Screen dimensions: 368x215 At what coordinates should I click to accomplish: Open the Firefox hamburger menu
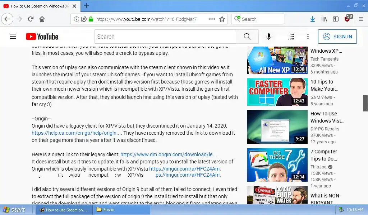coord(361,19)
